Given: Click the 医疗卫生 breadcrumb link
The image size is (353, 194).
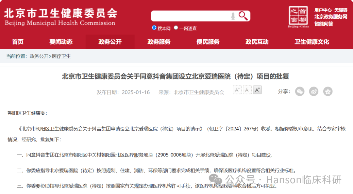Looking at the screenshot, I should 61,56.
